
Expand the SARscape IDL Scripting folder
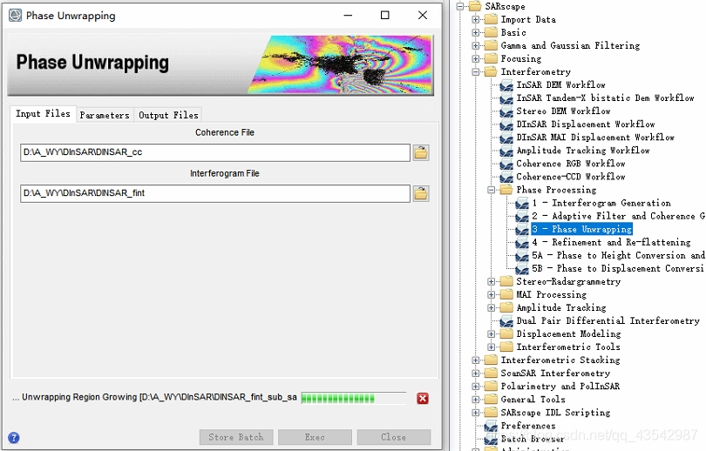tap(476, 413)
